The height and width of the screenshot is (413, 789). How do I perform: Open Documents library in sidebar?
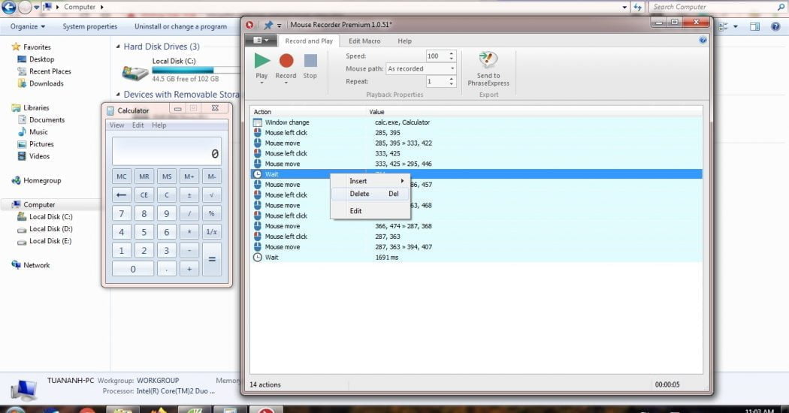[47, 119]
